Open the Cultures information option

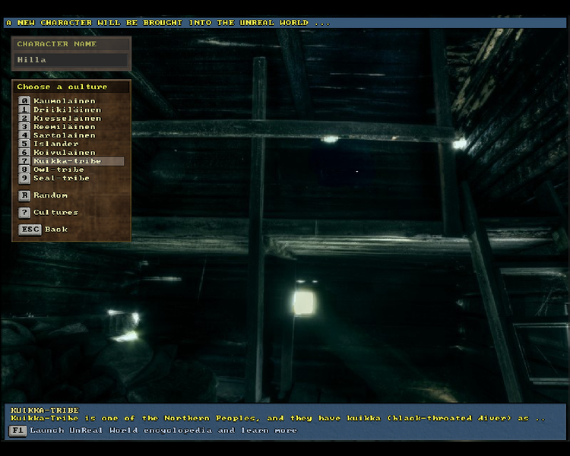point(55,212)
